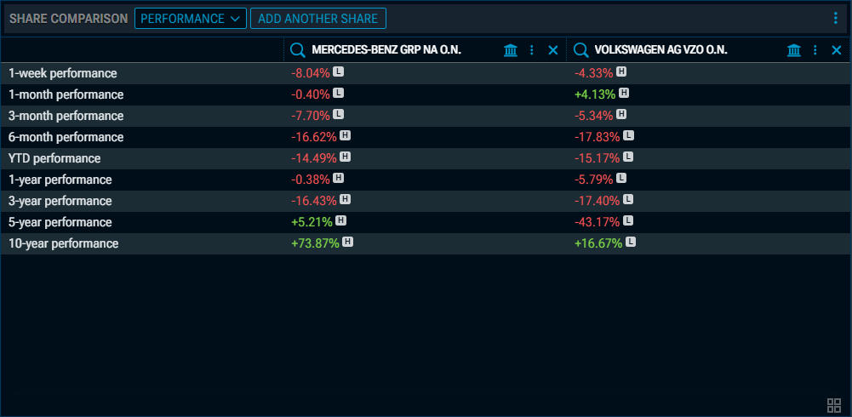Click the H badge next to +5.21%
Screen dimensions: 852x417
[x=340, y=221]
